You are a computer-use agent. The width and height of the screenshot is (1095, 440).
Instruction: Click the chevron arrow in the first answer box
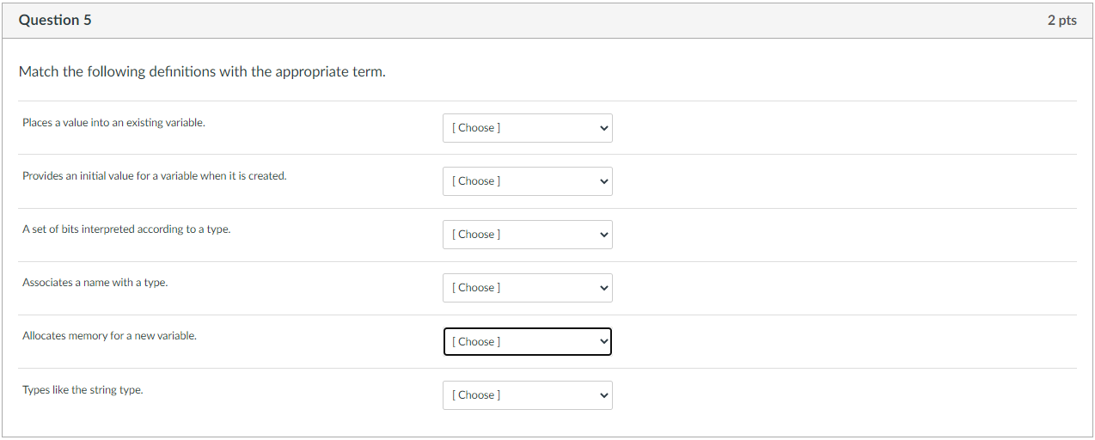point(604,129)
